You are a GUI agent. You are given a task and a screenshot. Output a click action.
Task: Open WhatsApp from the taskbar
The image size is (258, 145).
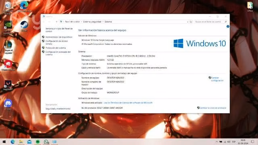point(46,142)
